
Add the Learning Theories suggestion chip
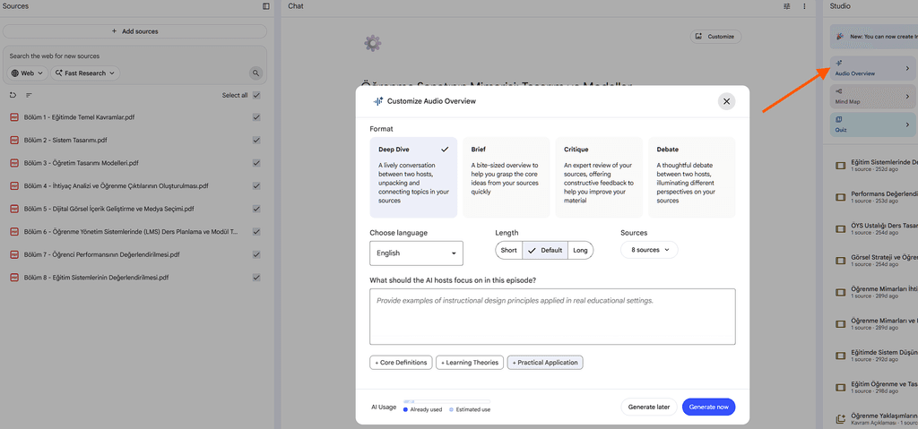[x=470, y=363]
